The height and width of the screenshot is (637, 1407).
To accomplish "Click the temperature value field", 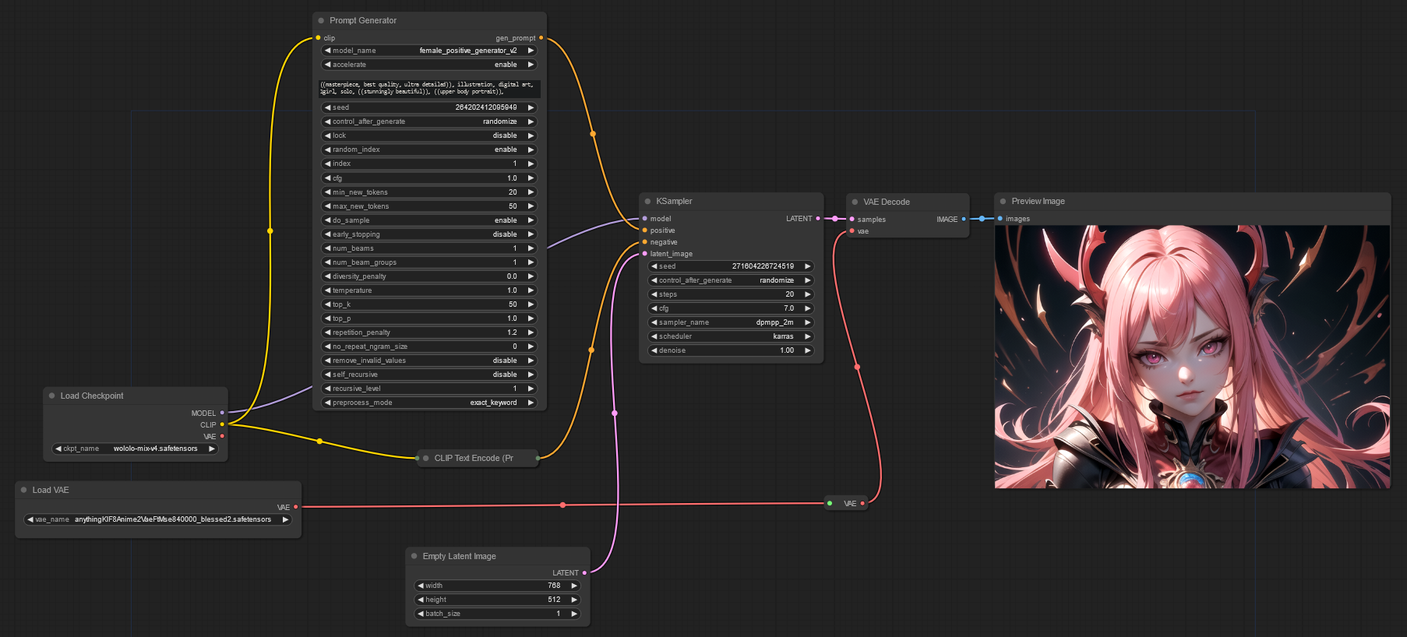I will (x=429, y=290).
